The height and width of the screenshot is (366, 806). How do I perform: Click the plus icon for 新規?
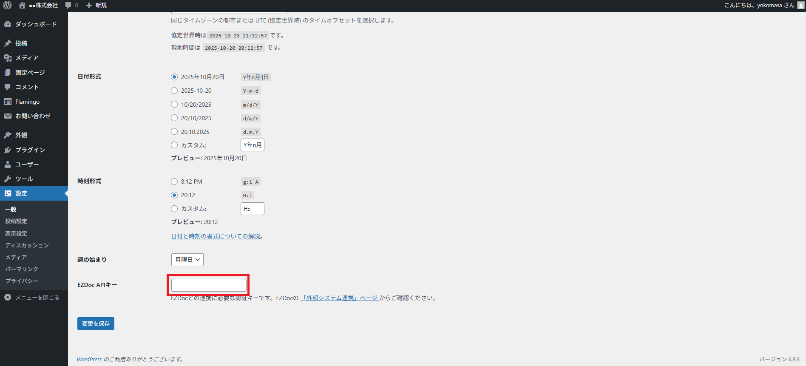click(89, 5)
